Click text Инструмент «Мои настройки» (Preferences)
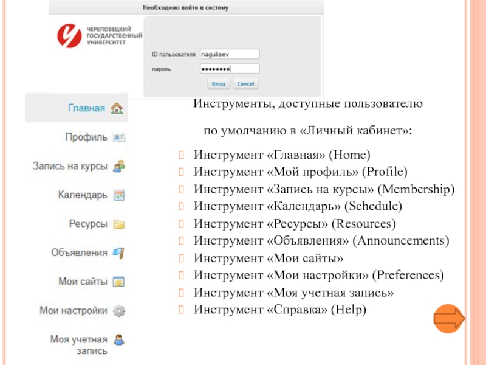 (x=318, y=275)
